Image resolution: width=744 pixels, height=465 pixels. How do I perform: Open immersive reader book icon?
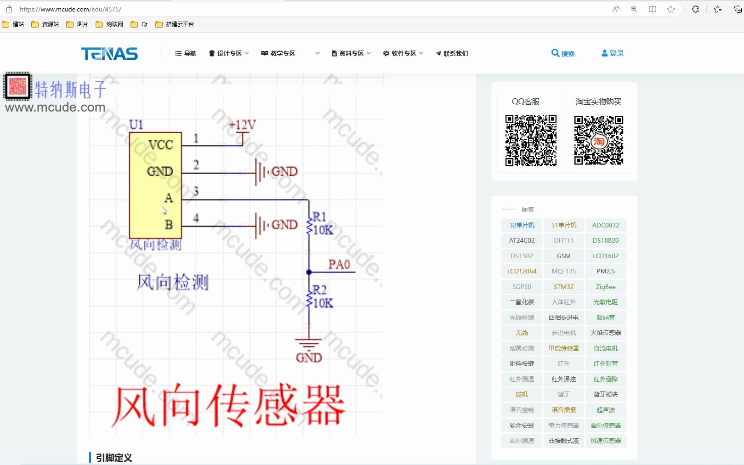click(x=653, y=9)
